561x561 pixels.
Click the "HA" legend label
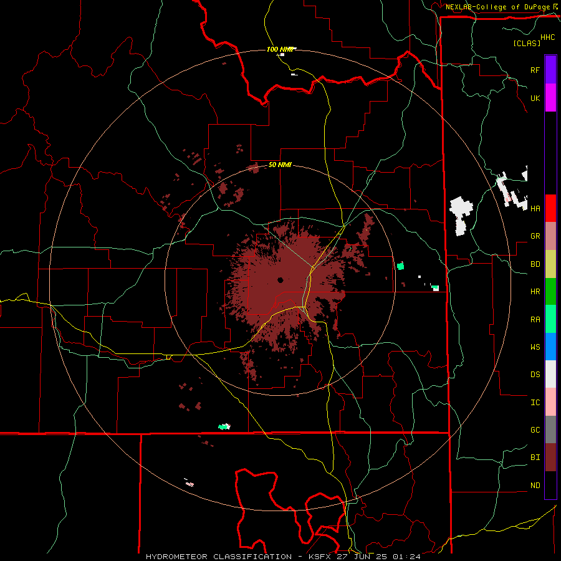[x=535, y=208]
